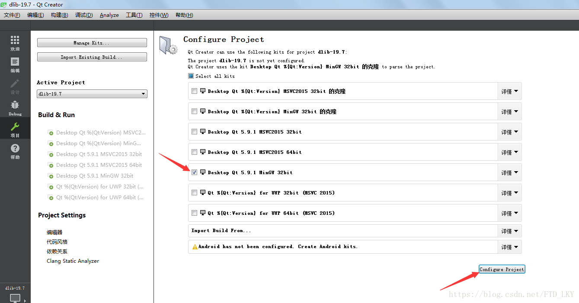Select Desktop Qt 5.9.1 MSVC2015 64bit in Build & Run
This screenshot has height=303, width=579.
[x=99, y=165]
